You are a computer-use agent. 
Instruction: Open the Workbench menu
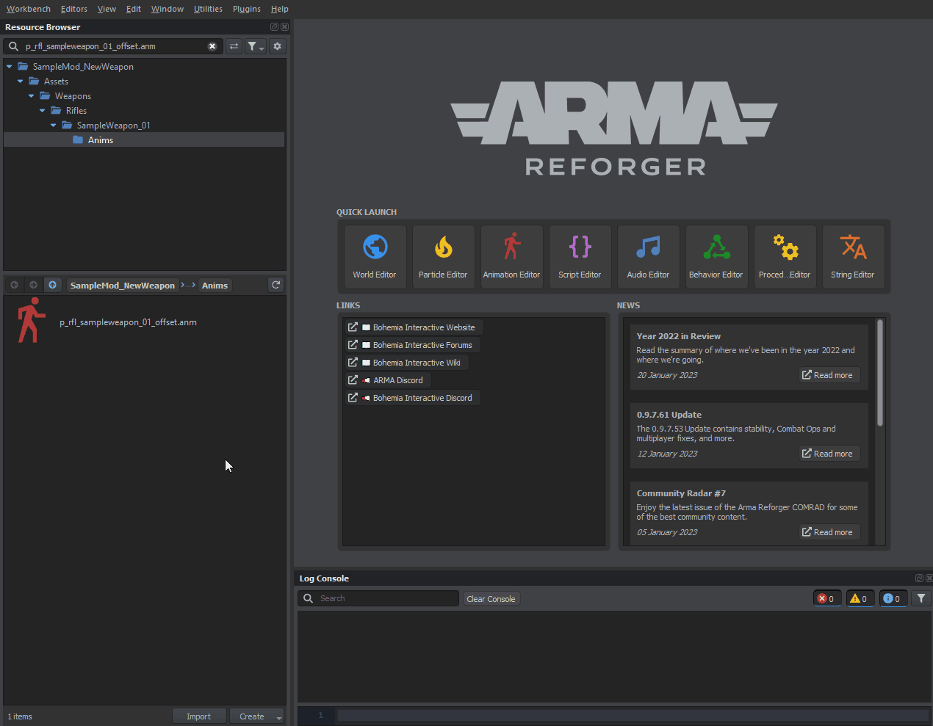29,9
